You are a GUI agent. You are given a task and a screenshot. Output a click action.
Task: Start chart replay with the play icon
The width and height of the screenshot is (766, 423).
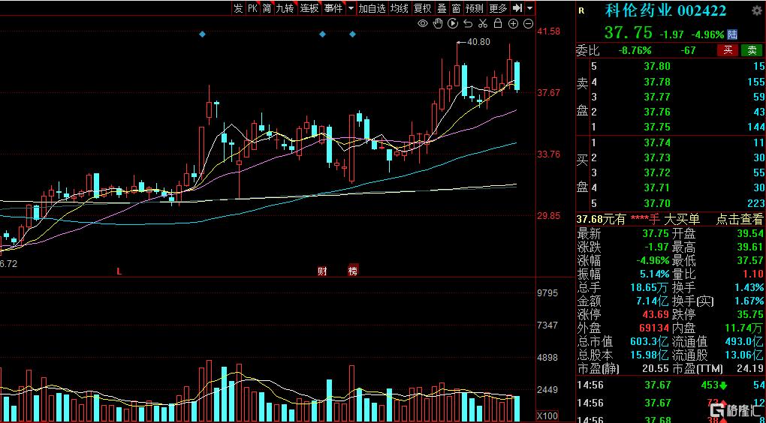(x=453, y=23)
